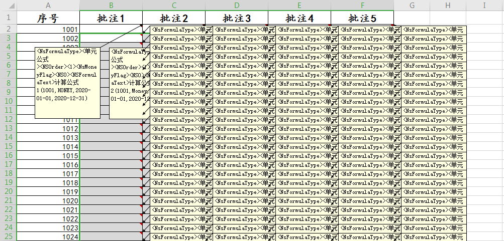
Task: Select column I header
Action: pos(484,5)
